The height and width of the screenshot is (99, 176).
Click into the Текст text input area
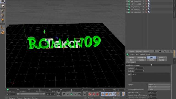pyautogui.click(x=151, y=78)
